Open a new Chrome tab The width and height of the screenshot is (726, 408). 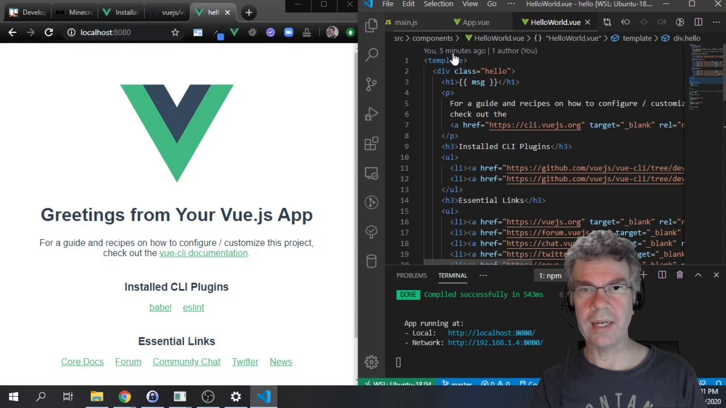(x=248, y=12)
